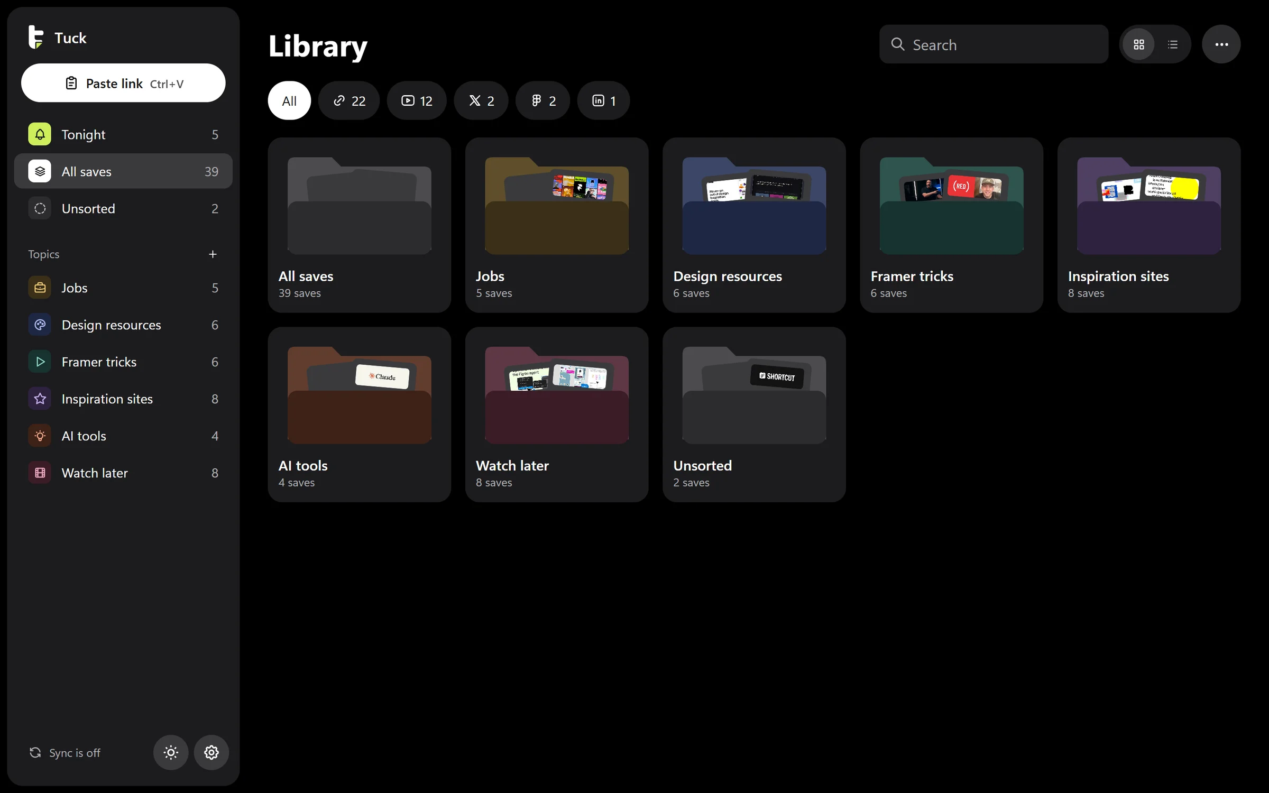Click the search magnifier icon

(897, 44)
